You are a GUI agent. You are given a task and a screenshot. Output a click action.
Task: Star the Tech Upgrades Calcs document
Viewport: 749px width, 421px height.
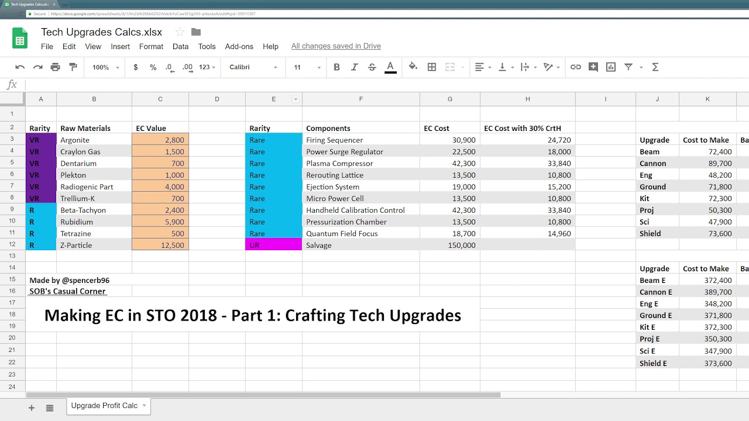pyautogui.click(x=180, y=32)
